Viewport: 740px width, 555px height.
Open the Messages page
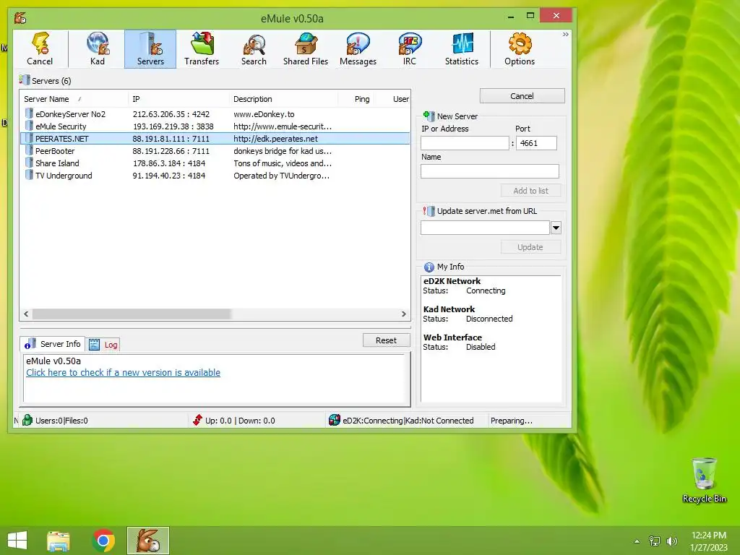[x=358, y=49]
